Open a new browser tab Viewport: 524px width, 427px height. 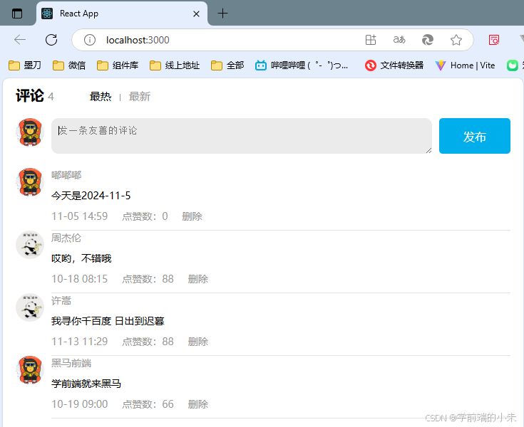pos(222,14)
